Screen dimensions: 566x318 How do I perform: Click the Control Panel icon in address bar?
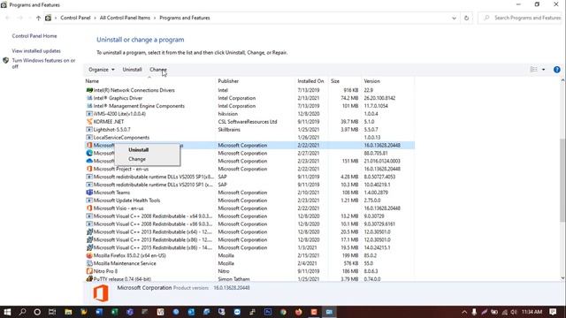[x=48, y=18]
